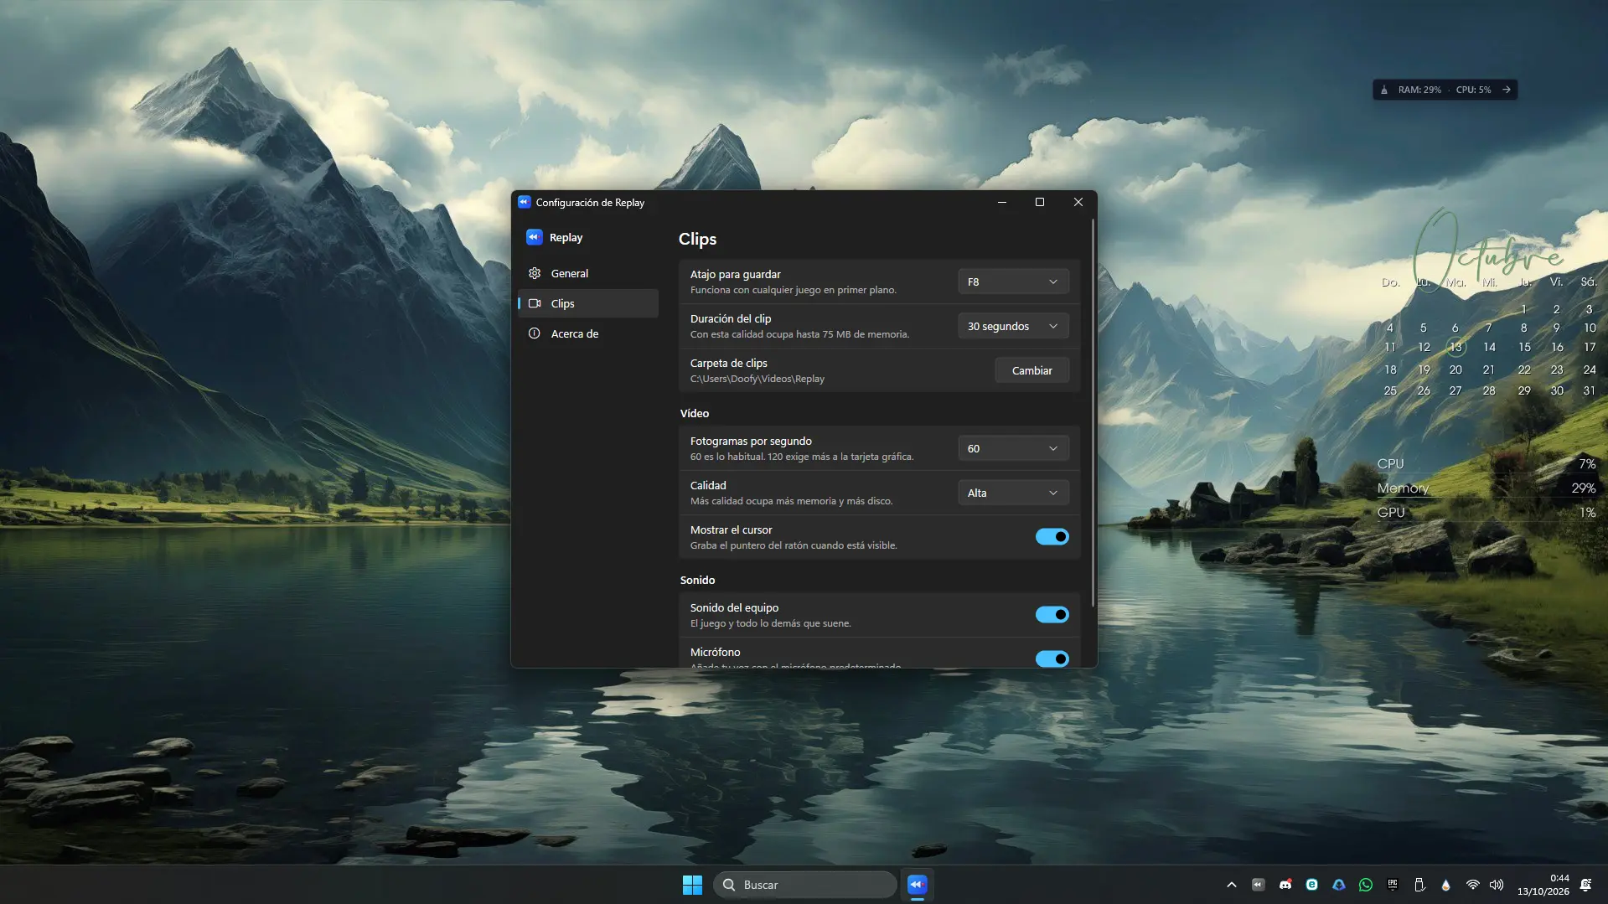1608x904 pixels.
Task: Click the General gear icon
Action: 535,273
